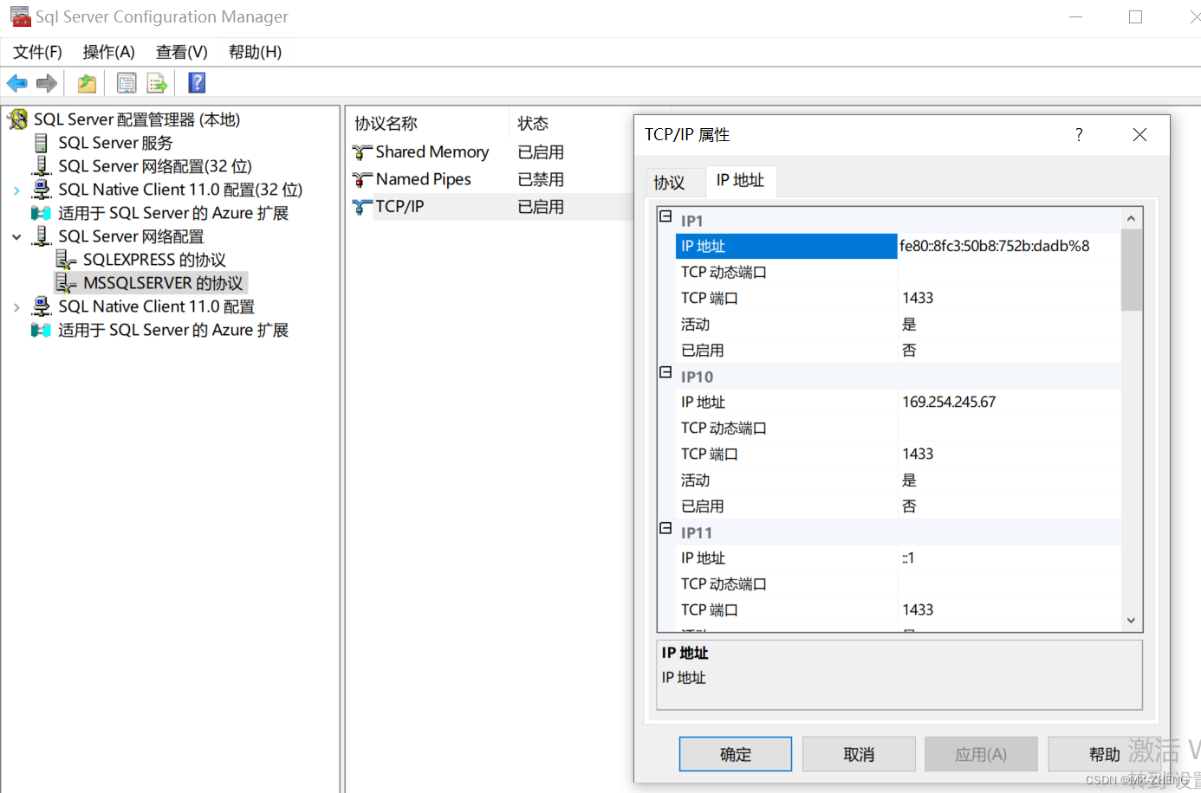Select 适用于 SQL Server 的 Azure 扩展 under 32-bit client
The image size is (1201, 793).
[x=173, y=213]
